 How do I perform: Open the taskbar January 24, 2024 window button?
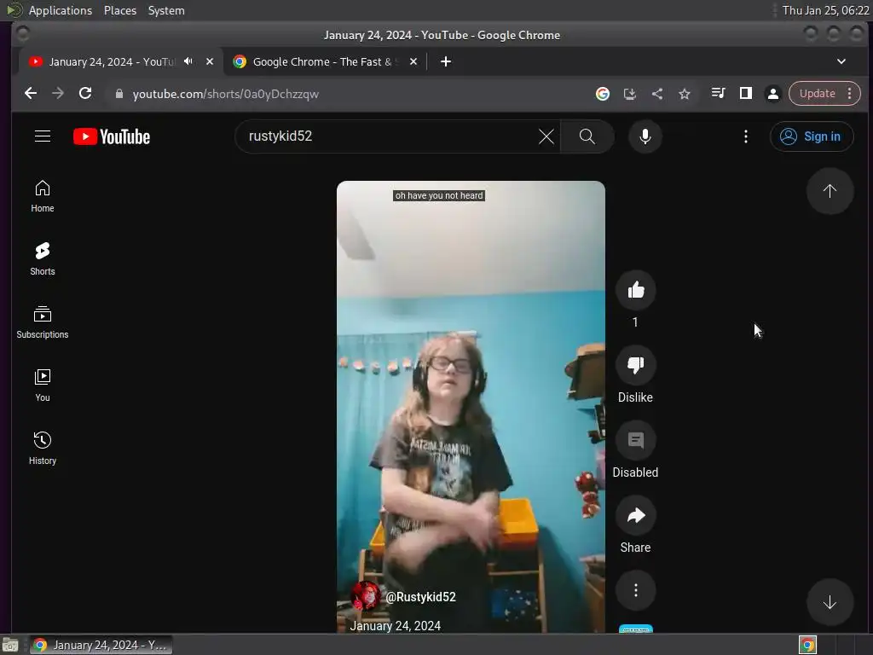click(101, 645)
